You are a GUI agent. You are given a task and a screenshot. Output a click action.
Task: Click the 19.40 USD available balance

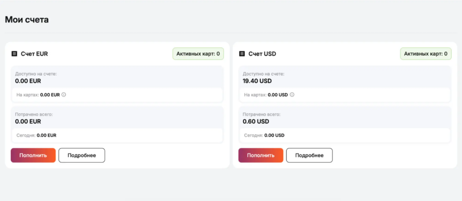click(257, 81)
